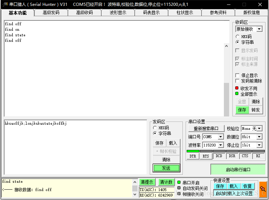Select HEX码 radio in the 发码区 panel
Viewport: 269px width, 200px height.
[x=155, y=128]
